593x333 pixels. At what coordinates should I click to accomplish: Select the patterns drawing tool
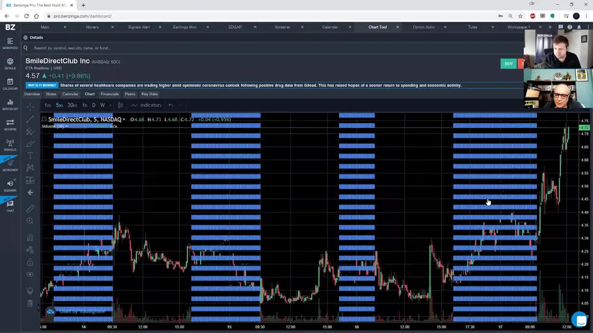pos(30,168)
